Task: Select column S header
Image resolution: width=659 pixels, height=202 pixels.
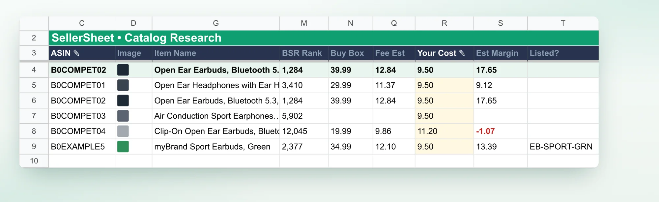Action: (x=501, y=23)
